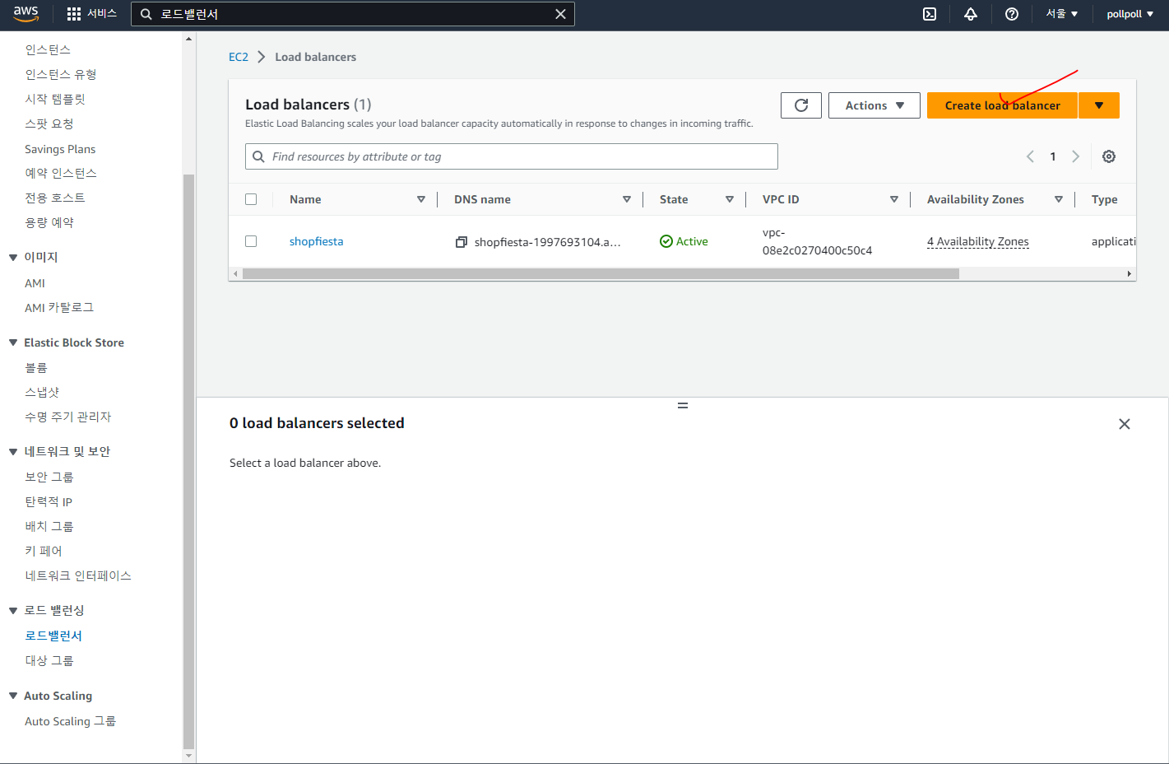The image size is (1169, 764).
Task: Open 수명 주기 관리자 in sidebar
Action: pyautogui.click(x=67, y=417)
